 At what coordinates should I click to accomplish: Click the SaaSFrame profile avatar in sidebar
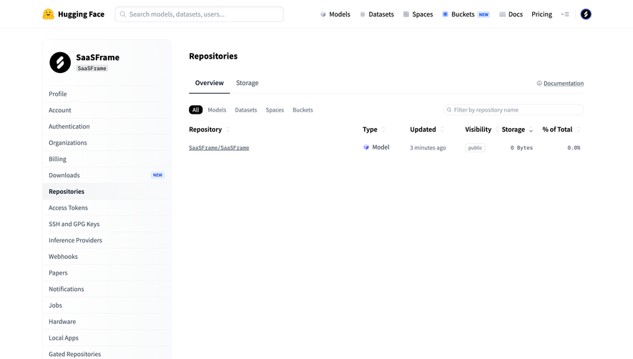point(60,63)
